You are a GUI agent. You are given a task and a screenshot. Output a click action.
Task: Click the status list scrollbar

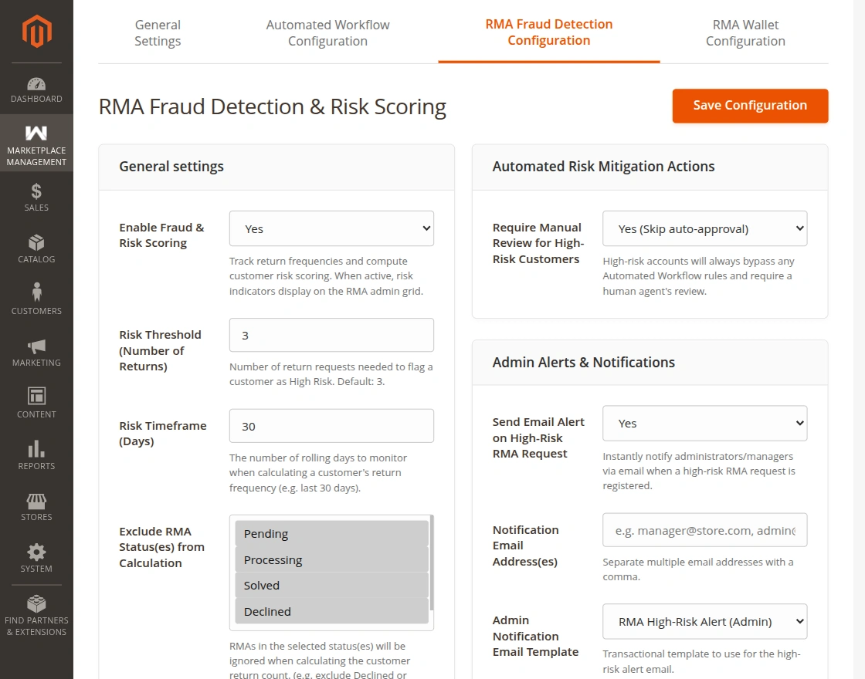[x=432, y=562]
